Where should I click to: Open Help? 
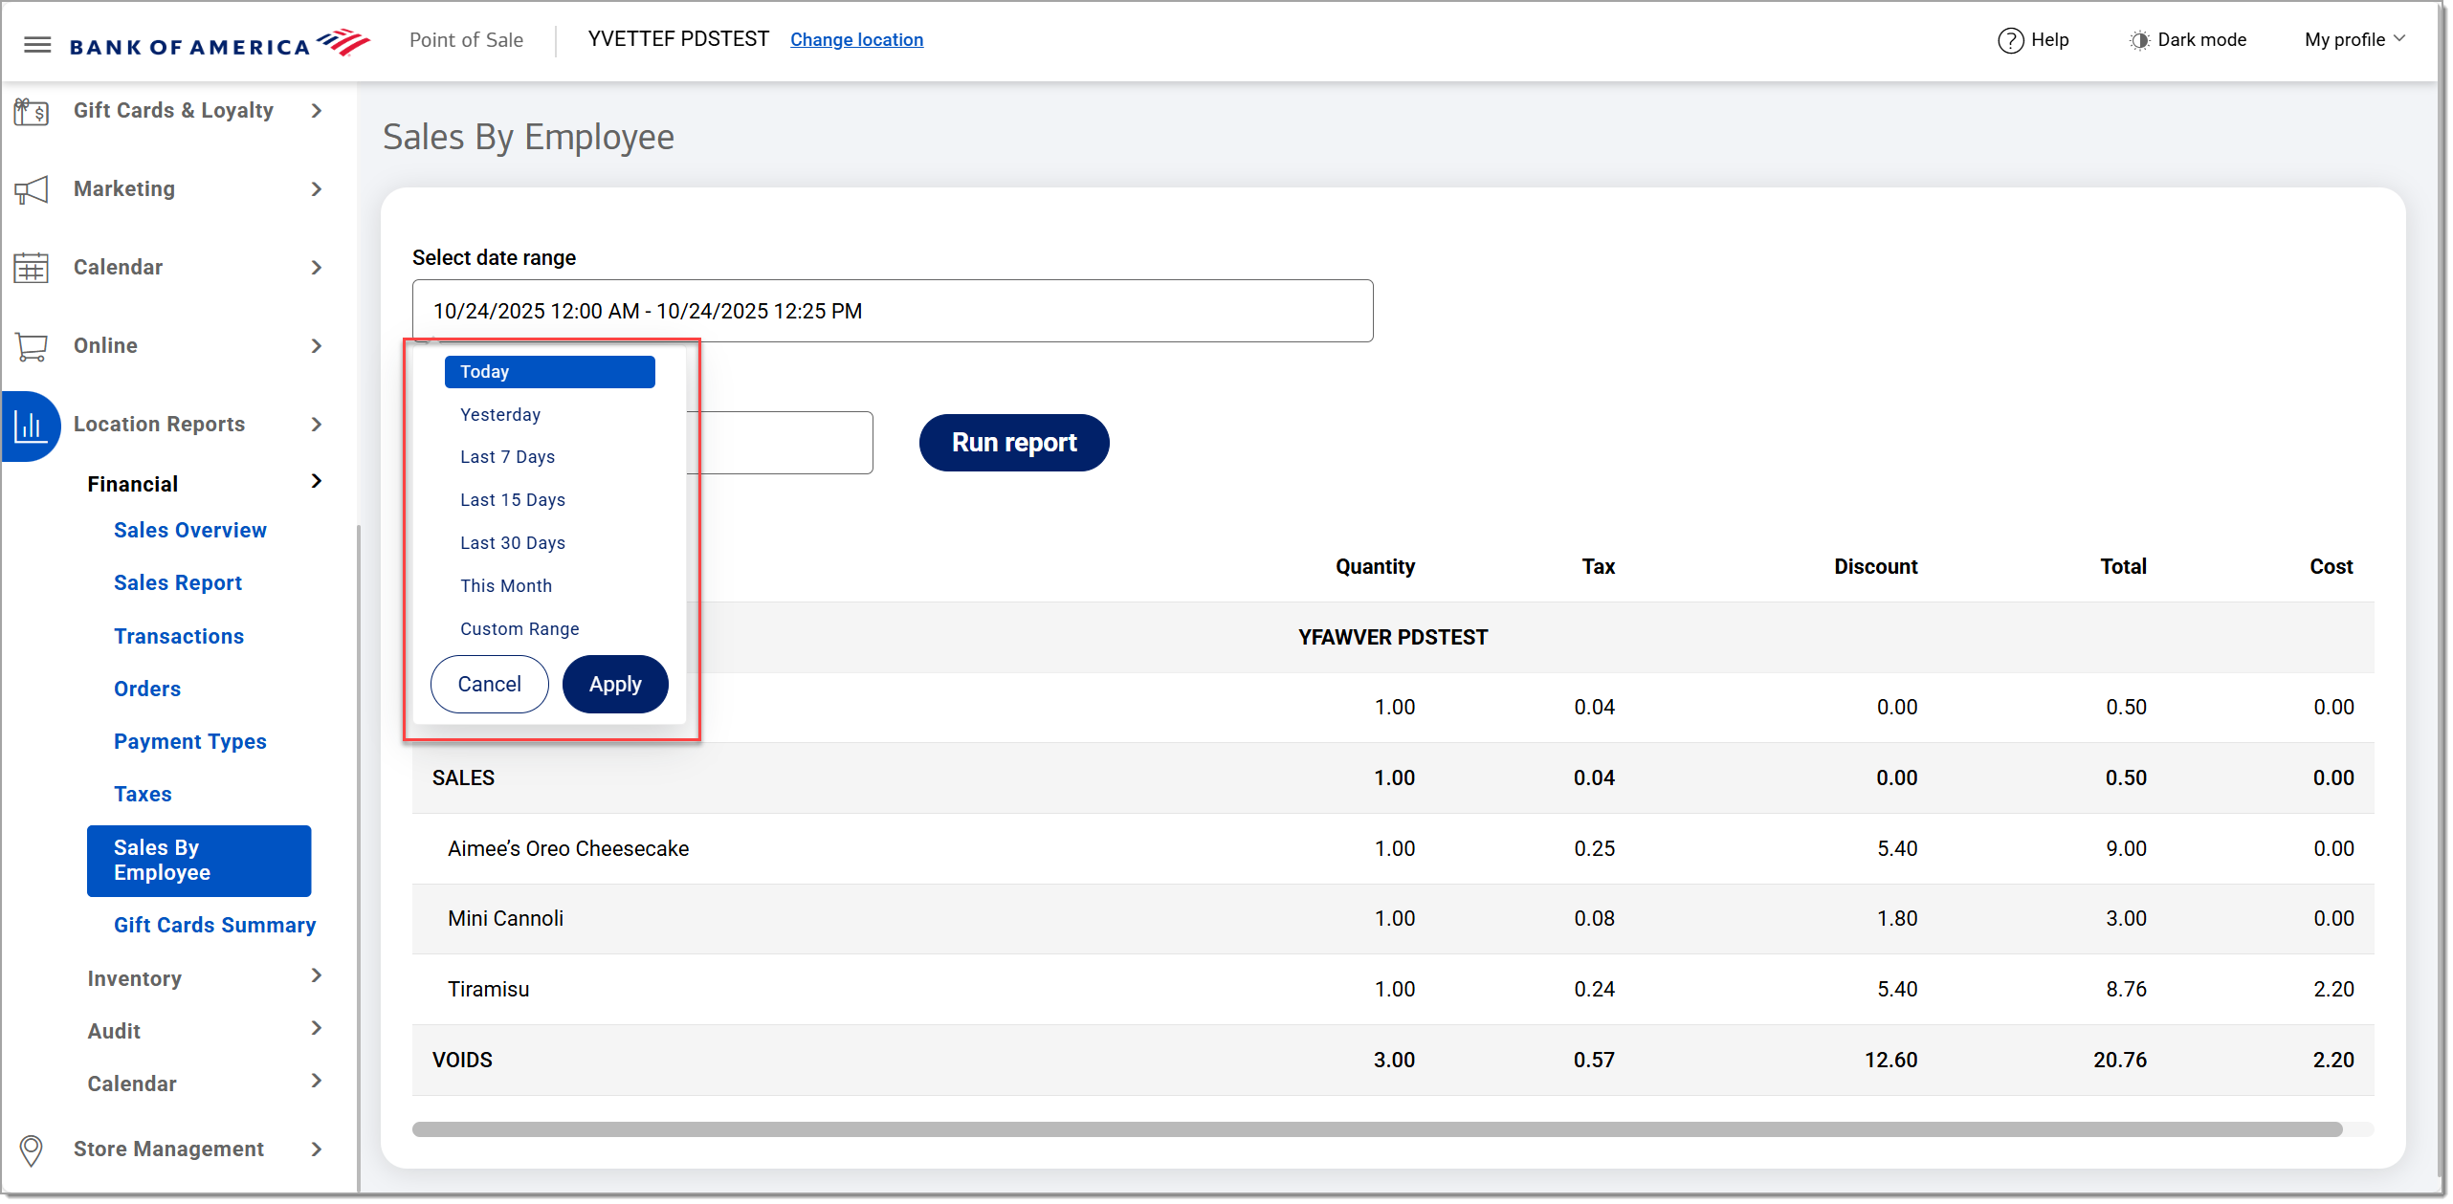[2033, 39]
